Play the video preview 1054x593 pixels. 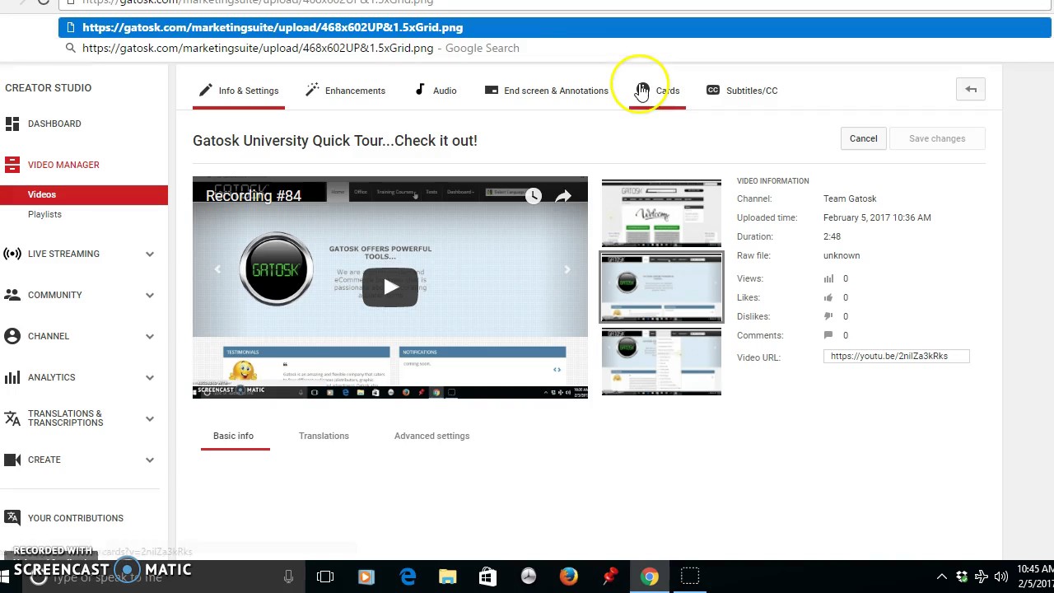[x=390, y=287]
